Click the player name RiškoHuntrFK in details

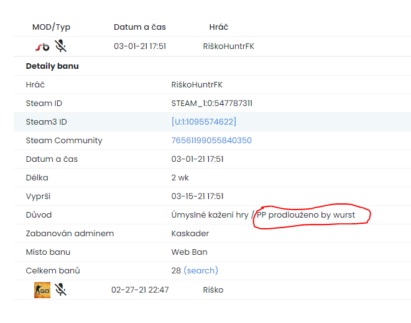click(196, 84)
